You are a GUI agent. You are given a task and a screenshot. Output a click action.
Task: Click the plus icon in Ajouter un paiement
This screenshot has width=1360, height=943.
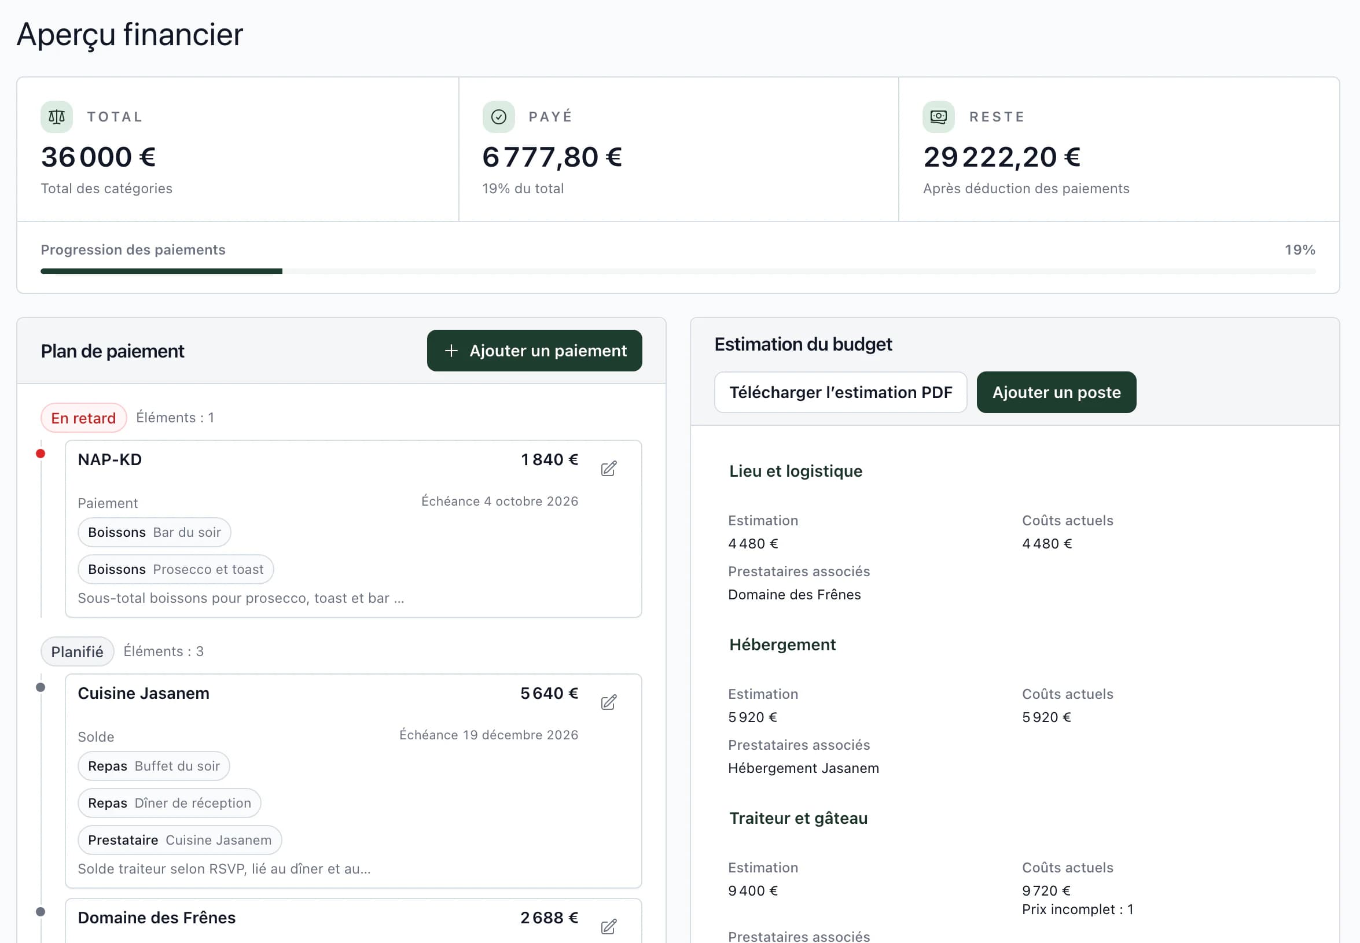point(451,351)
